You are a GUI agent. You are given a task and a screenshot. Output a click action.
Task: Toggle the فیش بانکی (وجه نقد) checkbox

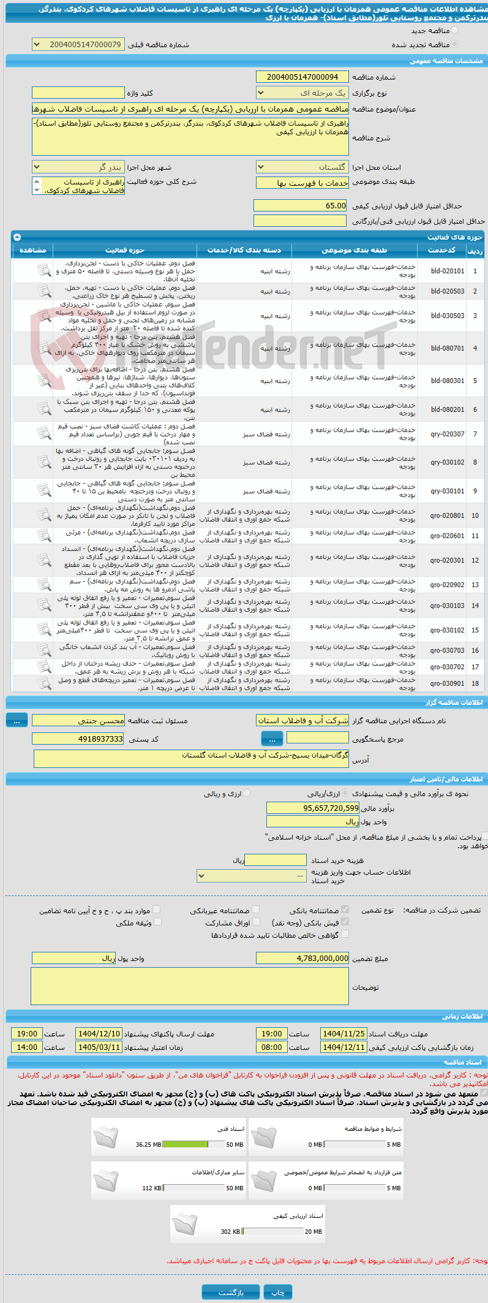click(345, 922)
